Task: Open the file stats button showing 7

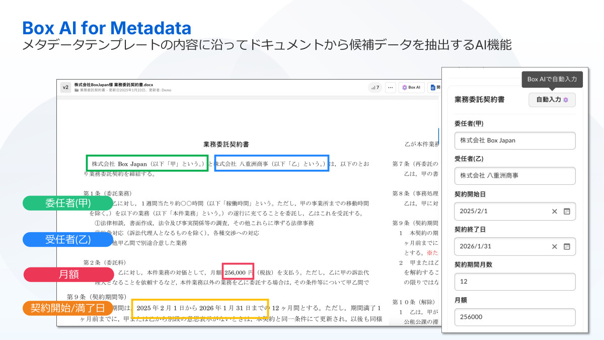Action: pos(375,87)
